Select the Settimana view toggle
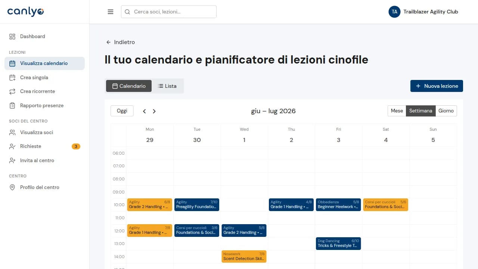 coord(420,111)
